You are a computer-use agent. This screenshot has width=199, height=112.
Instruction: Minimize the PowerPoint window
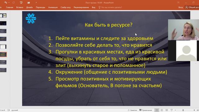[x=186, y=2]
